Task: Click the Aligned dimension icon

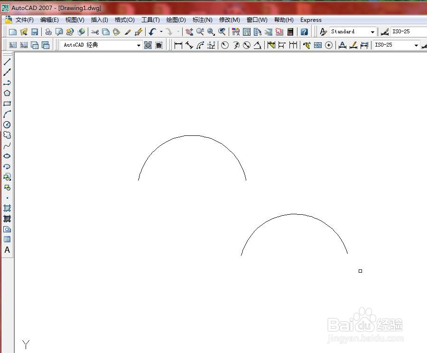Action: click(x=189, y=45)
